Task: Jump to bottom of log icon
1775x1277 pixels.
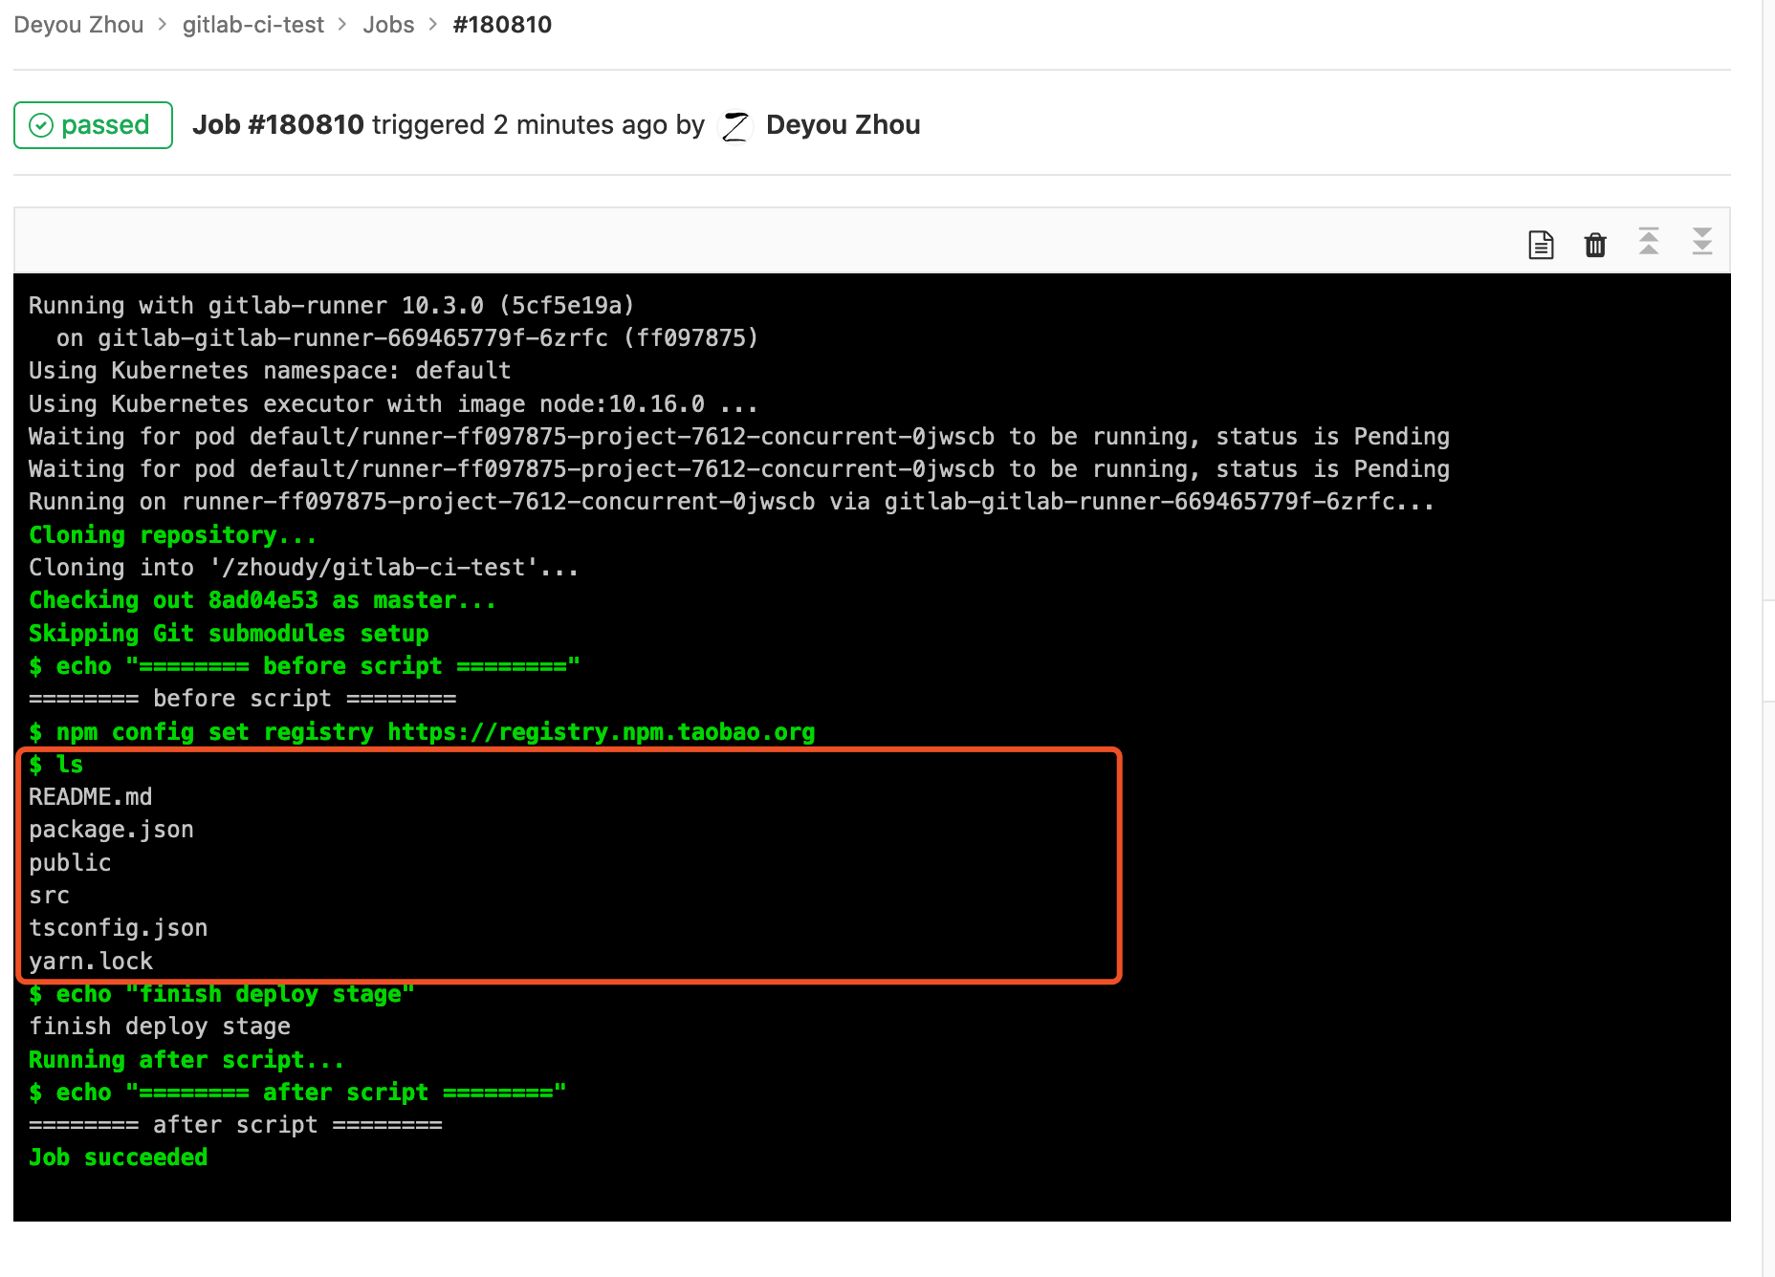Action: 1702,241
